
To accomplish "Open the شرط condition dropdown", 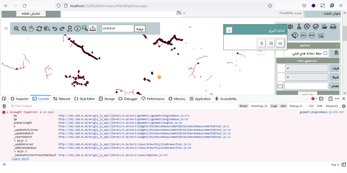I will click(x=307, y=77).
